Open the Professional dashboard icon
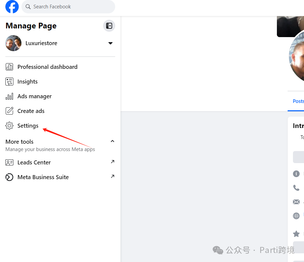The image size is (304, 262). pyautogui.click(x=9, y=67)
